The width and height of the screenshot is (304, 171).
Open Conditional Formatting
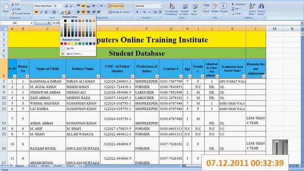tap(171, 9)
